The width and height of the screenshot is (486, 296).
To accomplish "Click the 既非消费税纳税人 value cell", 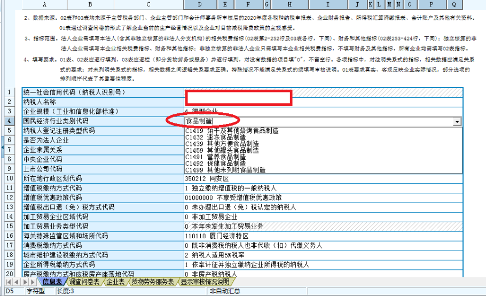I will pos(324,246).
